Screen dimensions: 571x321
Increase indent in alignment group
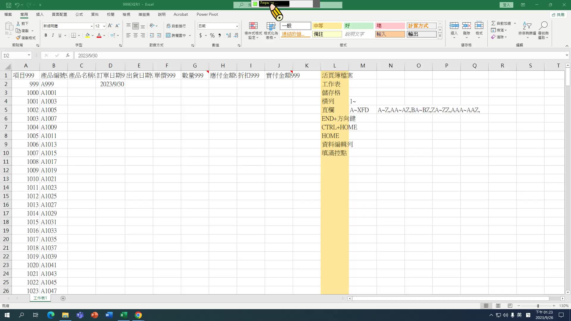pyautogui.click(x=159, y=35)
